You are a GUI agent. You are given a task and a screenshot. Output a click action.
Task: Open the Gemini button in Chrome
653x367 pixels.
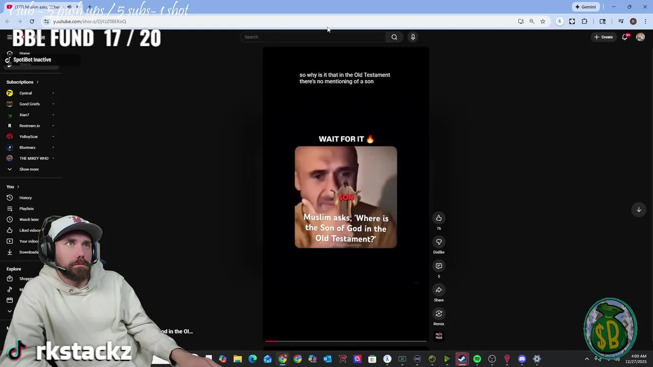pos(586,7)
